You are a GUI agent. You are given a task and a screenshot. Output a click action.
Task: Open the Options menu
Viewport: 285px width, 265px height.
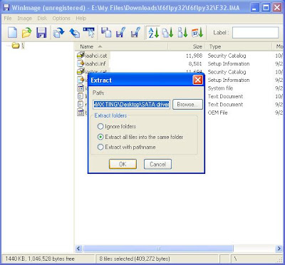click(61, 19)
